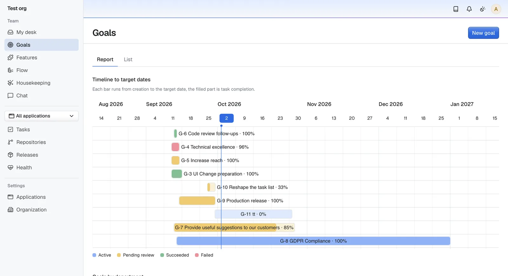Open Applications settings
Screen dimensions: 508x276
coord(42,197)
